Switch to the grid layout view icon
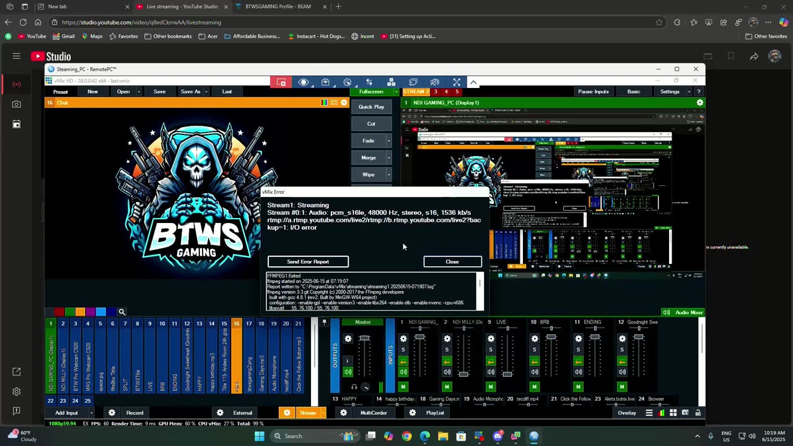 (x=673, y=413)
